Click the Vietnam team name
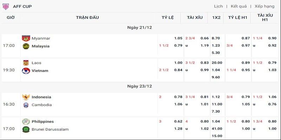The image size is (281, 140). 40,71
